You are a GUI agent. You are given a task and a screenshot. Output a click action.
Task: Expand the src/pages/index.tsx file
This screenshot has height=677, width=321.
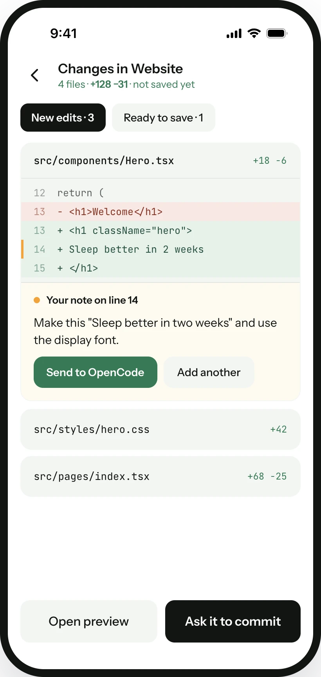160,476
